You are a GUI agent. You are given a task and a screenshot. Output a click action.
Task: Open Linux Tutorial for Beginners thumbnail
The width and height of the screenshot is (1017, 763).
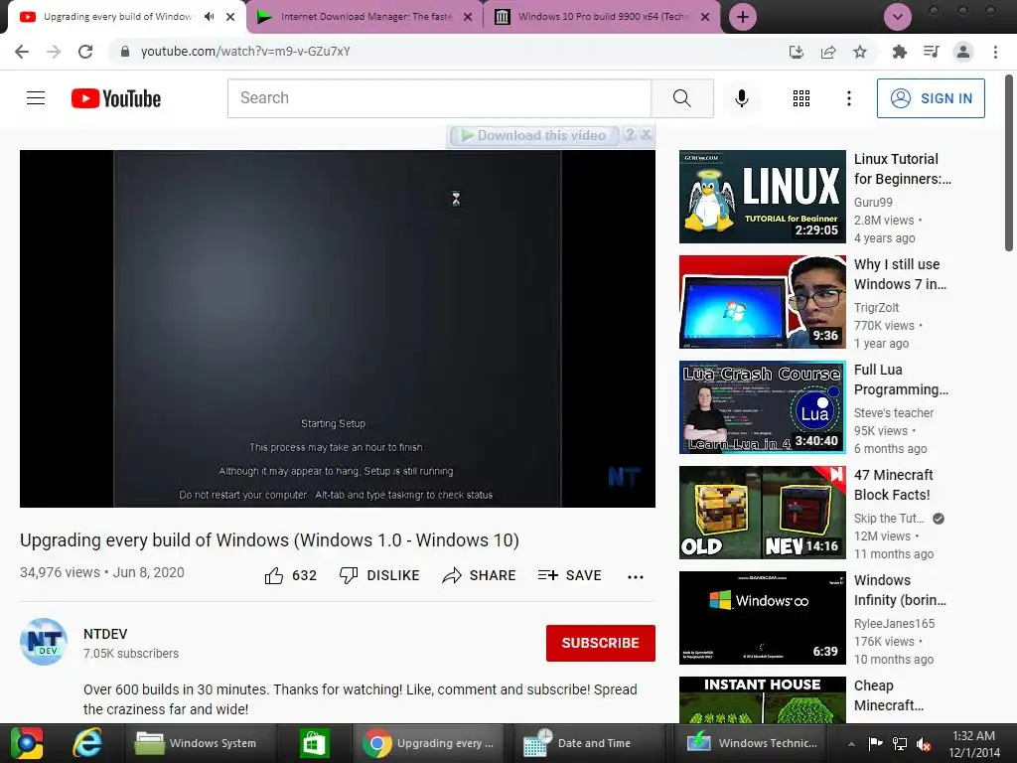[762, 197]
